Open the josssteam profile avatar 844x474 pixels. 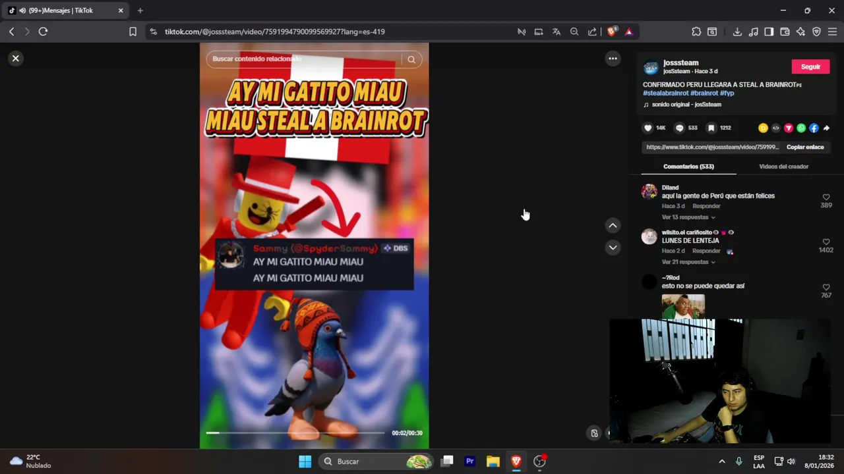[x=651, y=67]
